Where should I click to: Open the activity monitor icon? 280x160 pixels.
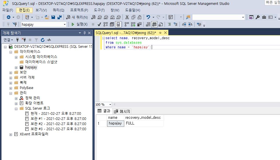coord(171,17)
